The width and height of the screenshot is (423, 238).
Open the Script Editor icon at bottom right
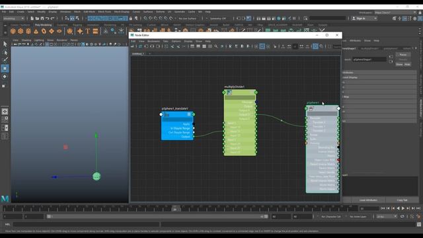tap(418, 224)
